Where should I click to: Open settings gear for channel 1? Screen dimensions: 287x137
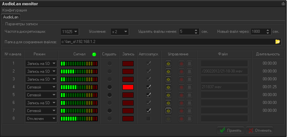(168, 64)
